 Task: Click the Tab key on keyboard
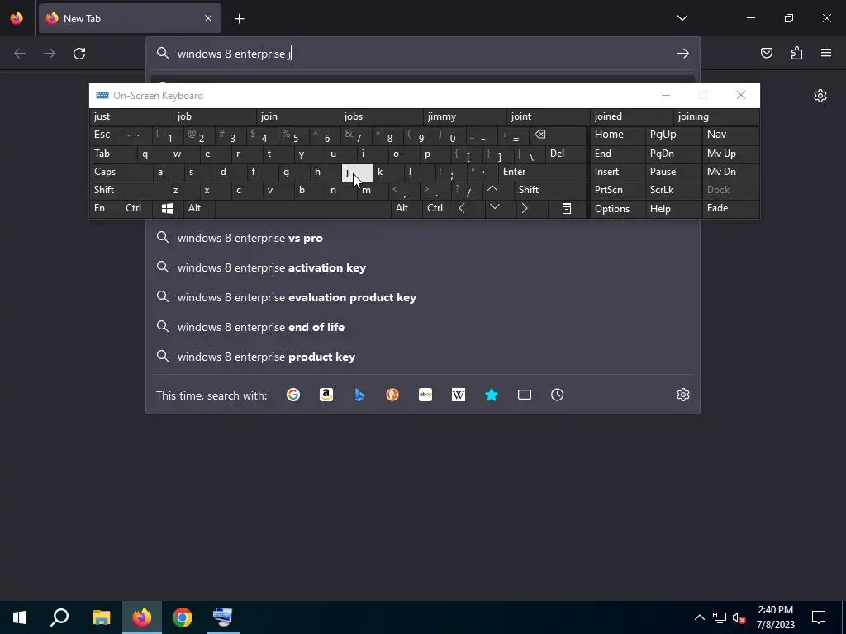click(112, 154)
